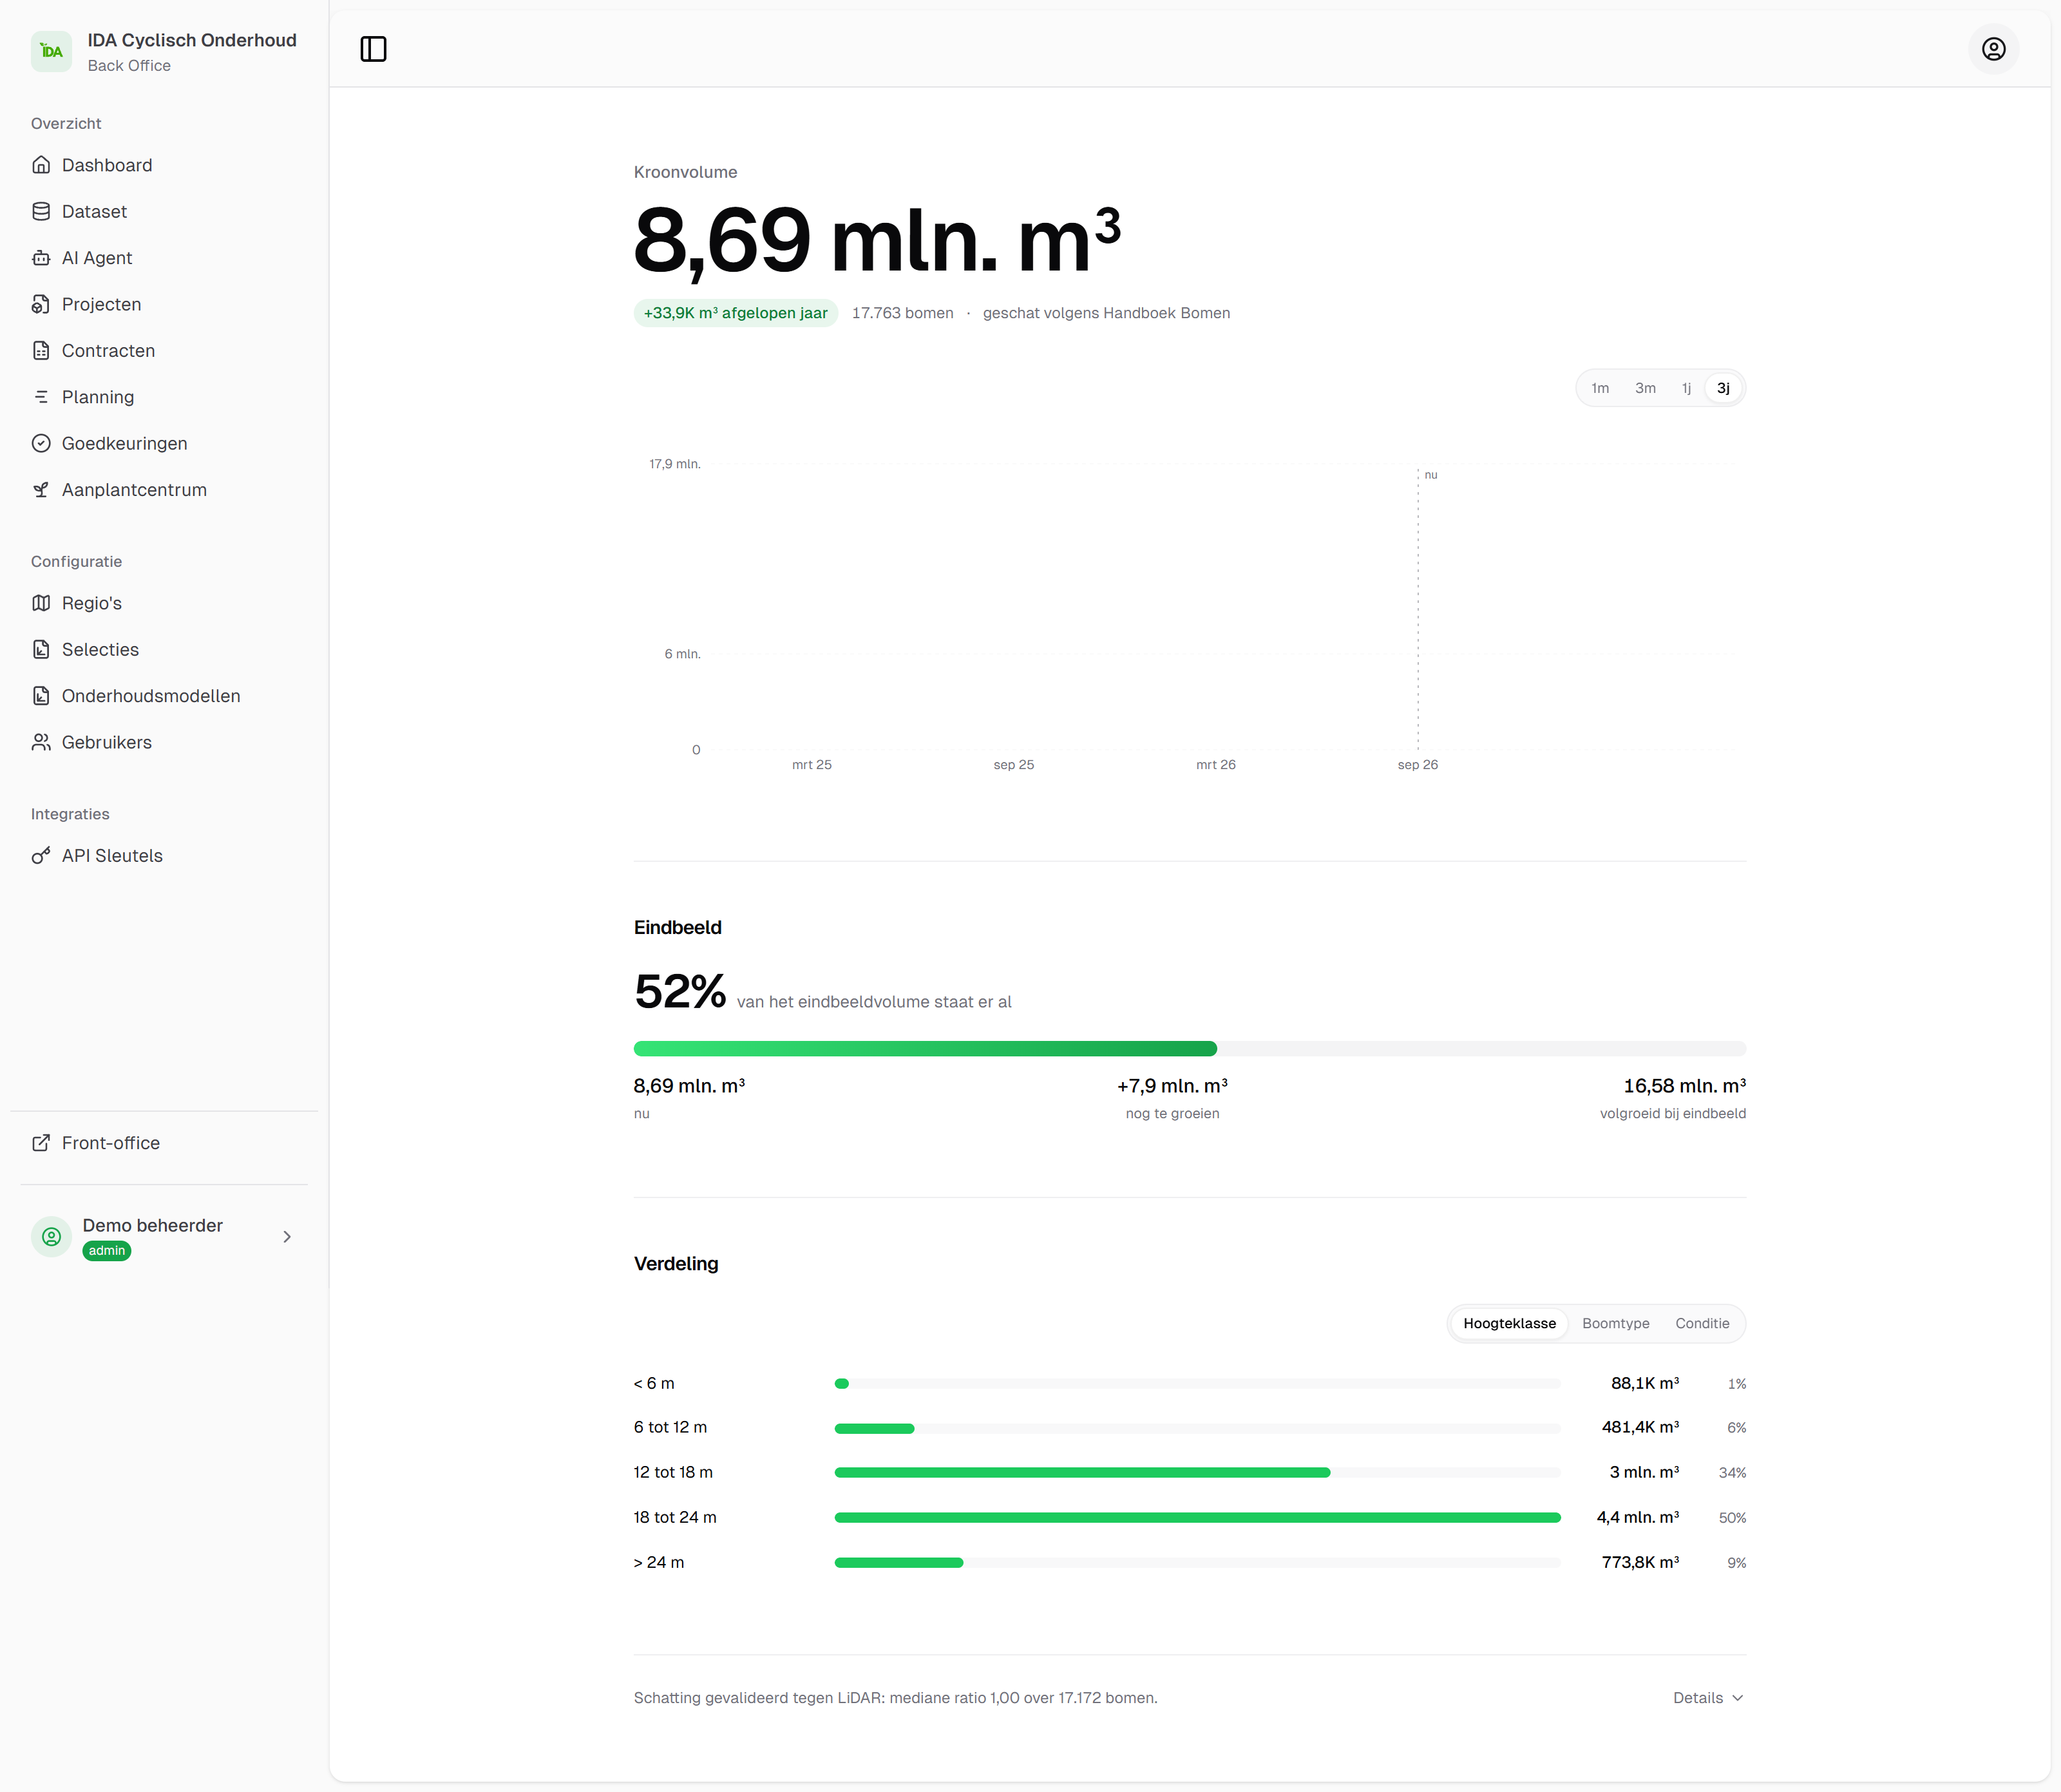Click the > 24 m distribution bar
The height and width of the screenshot is (1792, 2061).
[x=1197, y=1563]
